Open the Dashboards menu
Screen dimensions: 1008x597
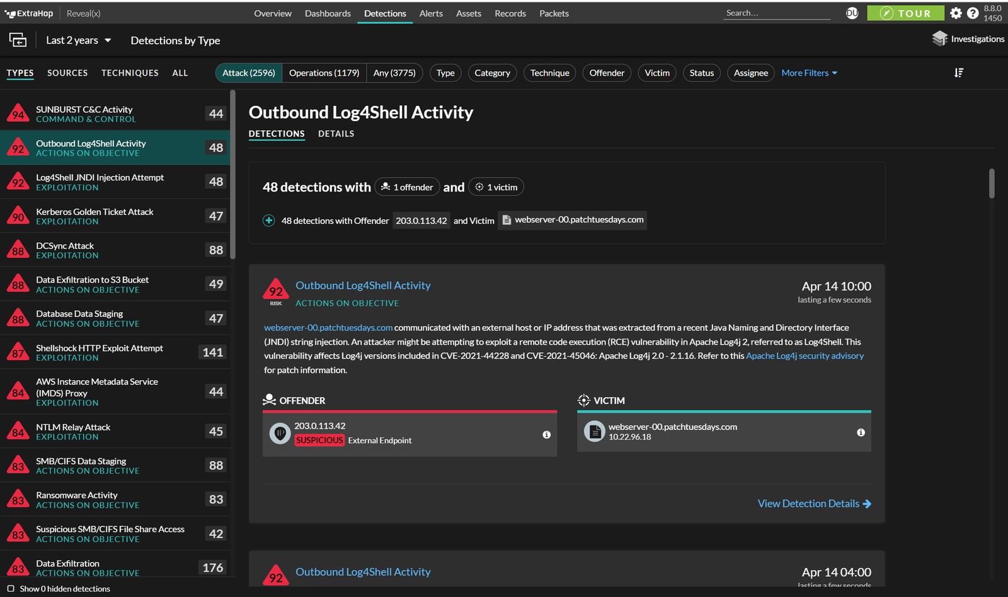tap(328, 13)
